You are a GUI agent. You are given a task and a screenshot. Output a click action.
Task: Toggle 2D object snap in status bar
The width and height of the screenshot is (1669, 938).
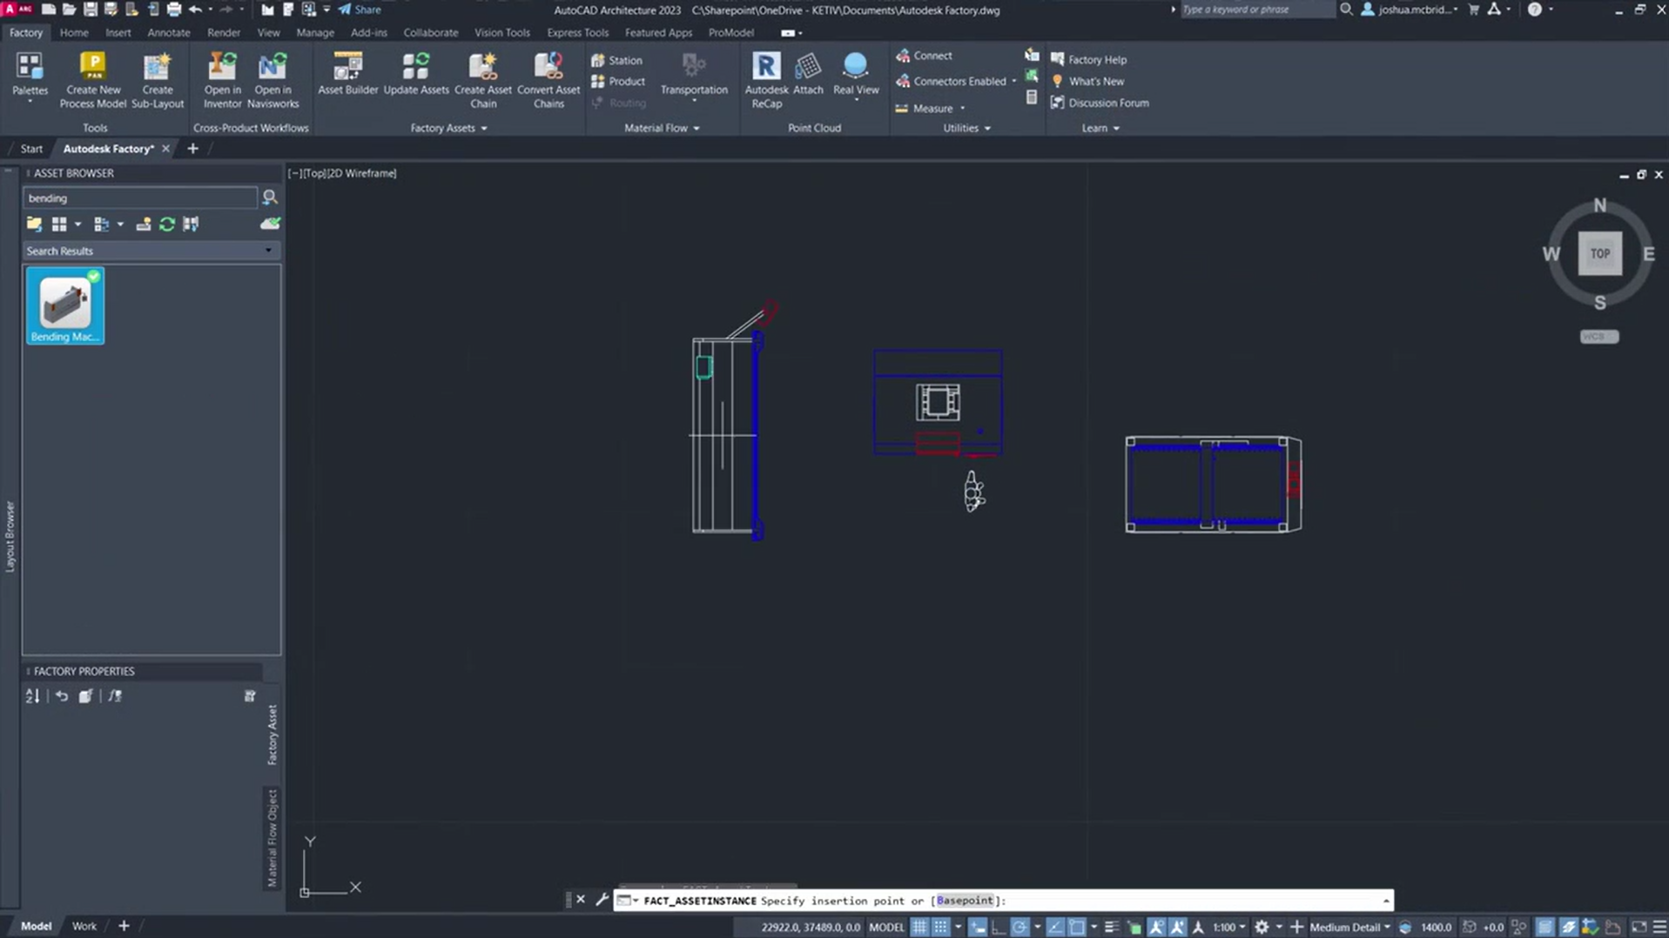click(x=1077, y=928)
